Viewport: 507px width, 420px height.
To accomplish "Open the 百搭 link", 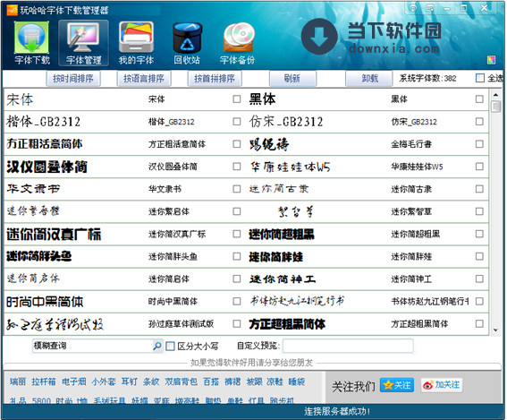I will pyautogui.click(x=211, y=381).
